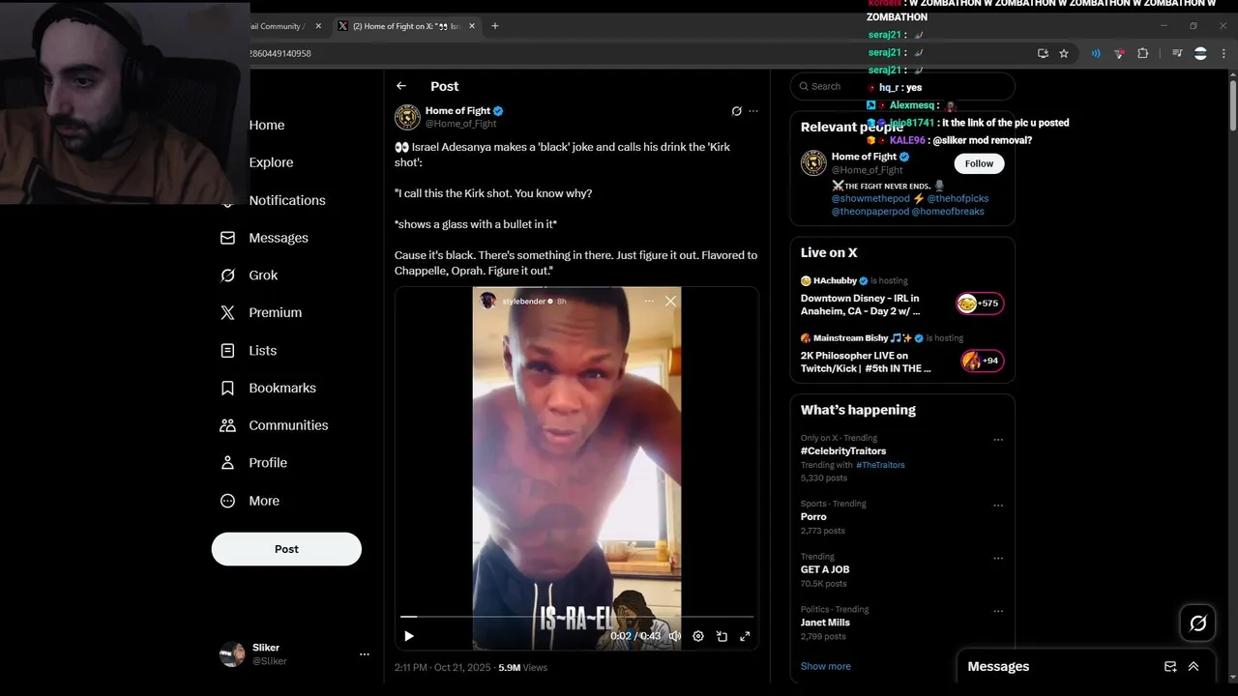Expand the Messages drawer chevrons
1238x696 pixels.
tap(1194, 666)
